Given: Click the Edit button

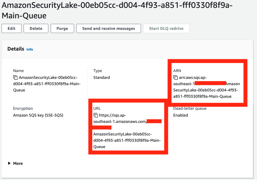Looking at the screenshot, I should click(11, 28).
